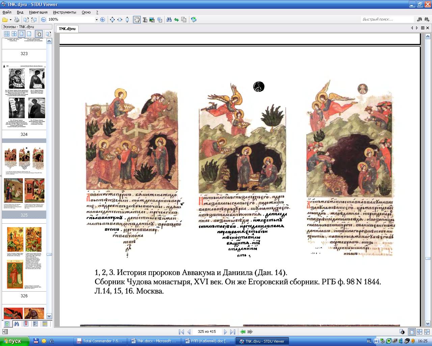Click the fit page width icon
Screen dimensions: 432x346
tap(120, 20)
